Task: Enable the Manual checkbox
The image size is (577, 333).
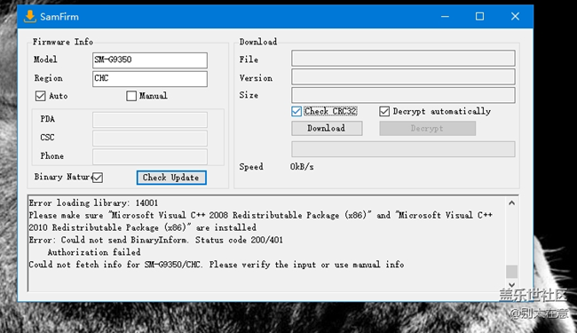Action: click(x=131, y=96)
